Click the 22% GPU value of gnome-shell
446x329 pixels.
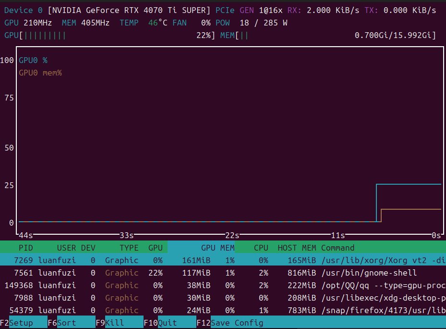(x=156, y=273)
